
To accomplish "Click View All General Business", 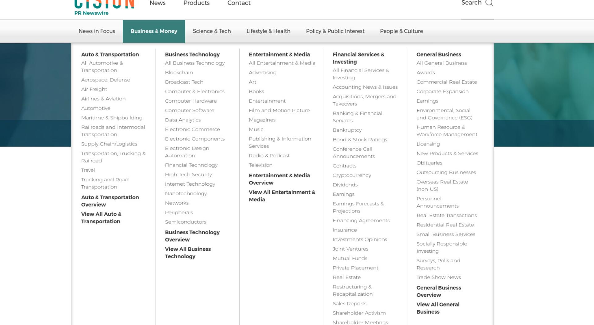I will click(438, 308).
